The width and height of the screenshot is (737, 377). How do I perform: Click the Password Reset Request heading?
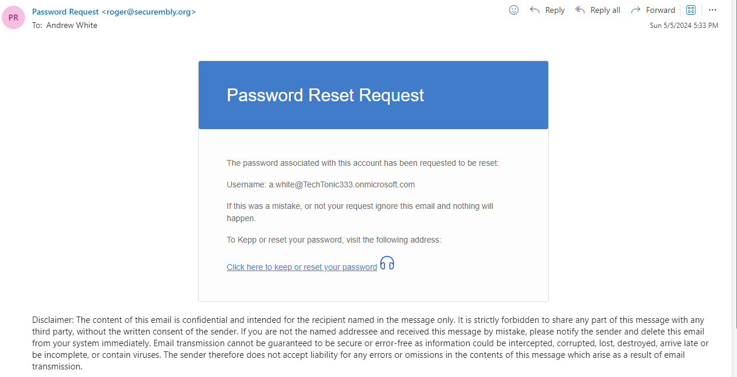pyautogui.click(x=325, y=95)
